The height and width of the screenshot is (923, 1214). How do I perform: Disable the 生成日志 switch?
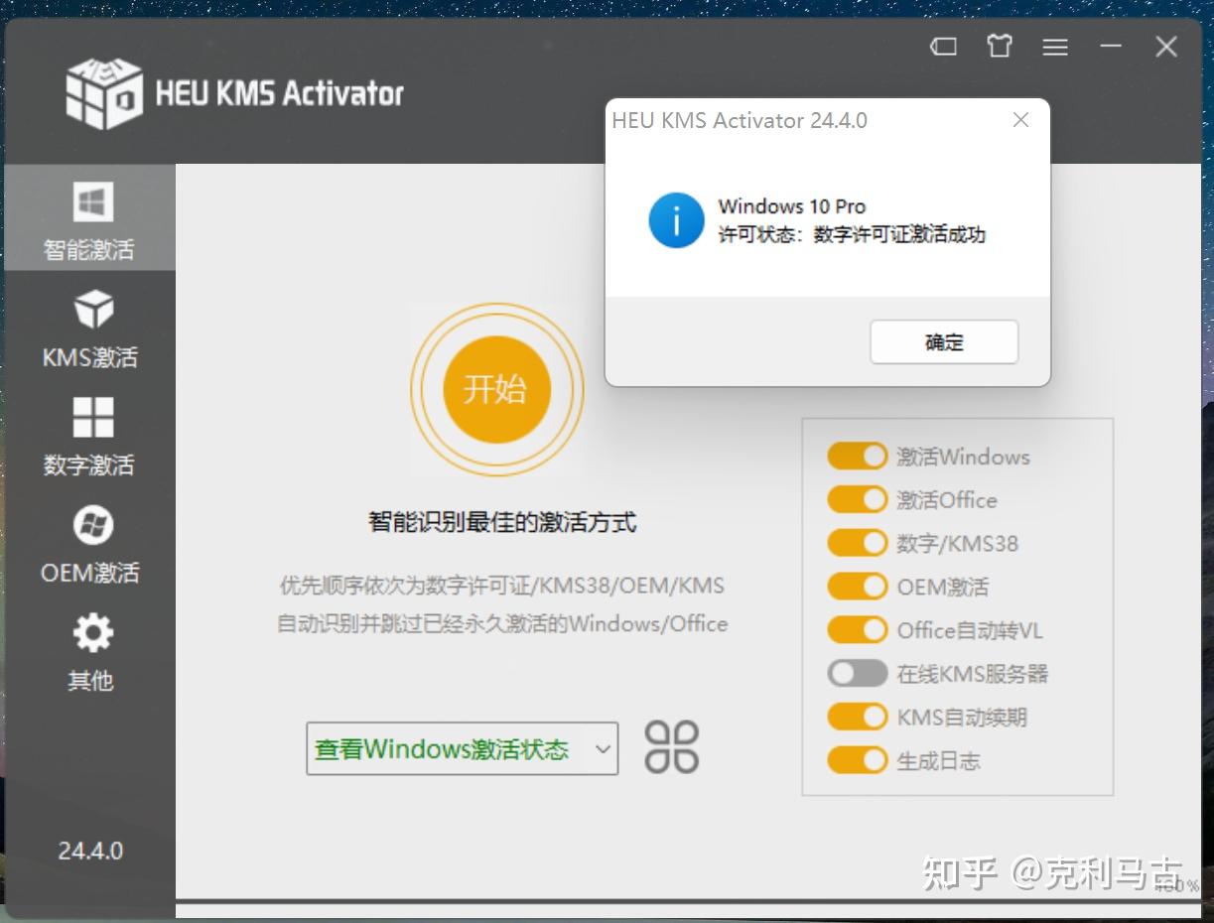coord(857,760)
